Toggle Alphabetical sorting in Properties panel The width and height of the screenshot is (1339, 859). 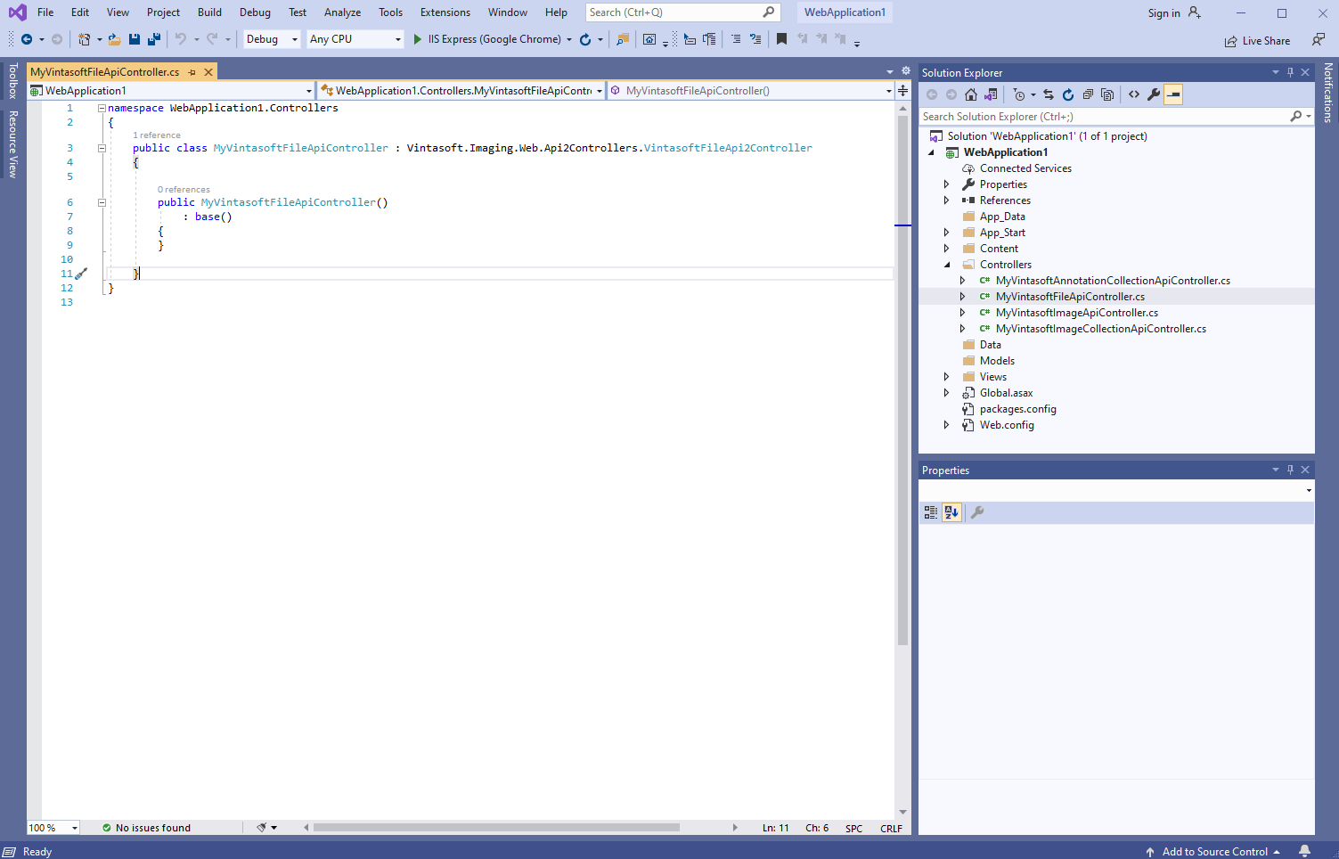951,512
